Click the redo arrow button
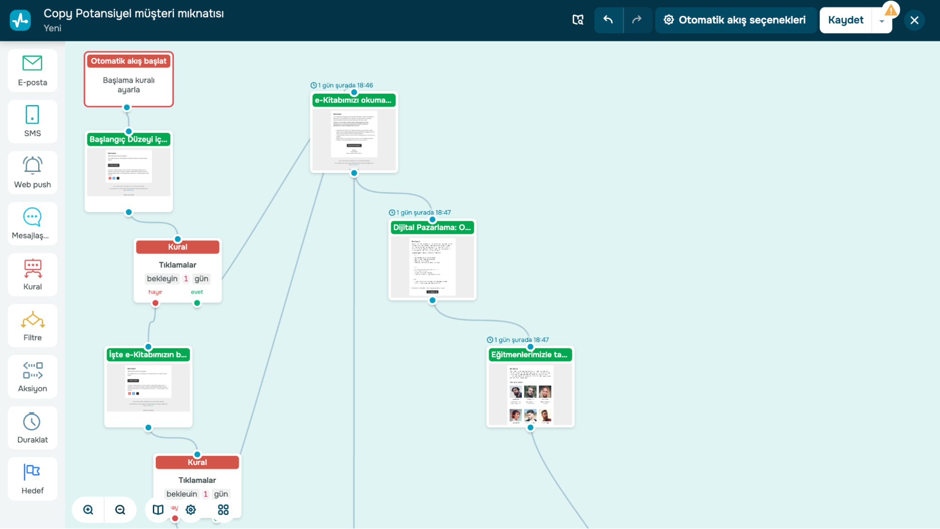The height and width of the screenshot is (529, 940). [x=637, y=20]
